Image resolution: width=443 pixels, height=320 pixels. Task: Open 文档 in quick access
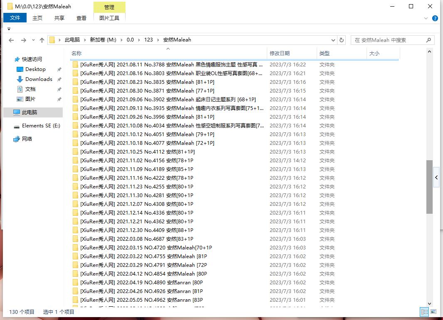pos(30,89)
